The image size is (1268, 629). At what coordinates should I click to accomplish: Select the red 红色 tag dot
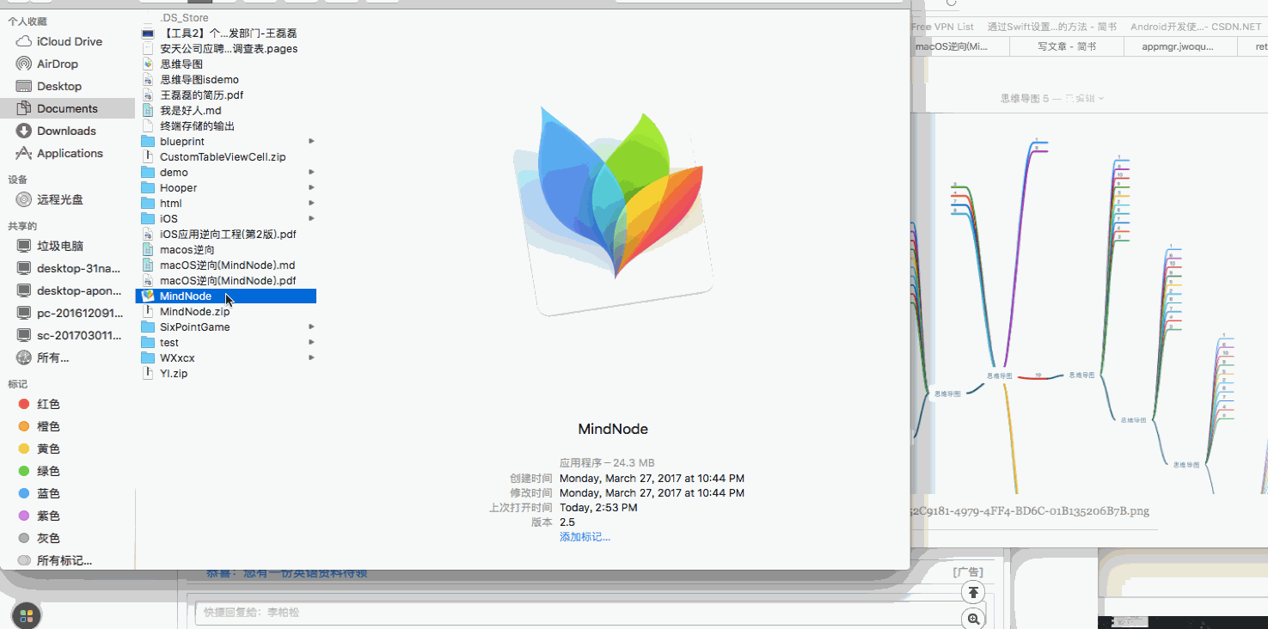(x=24, y=404)
